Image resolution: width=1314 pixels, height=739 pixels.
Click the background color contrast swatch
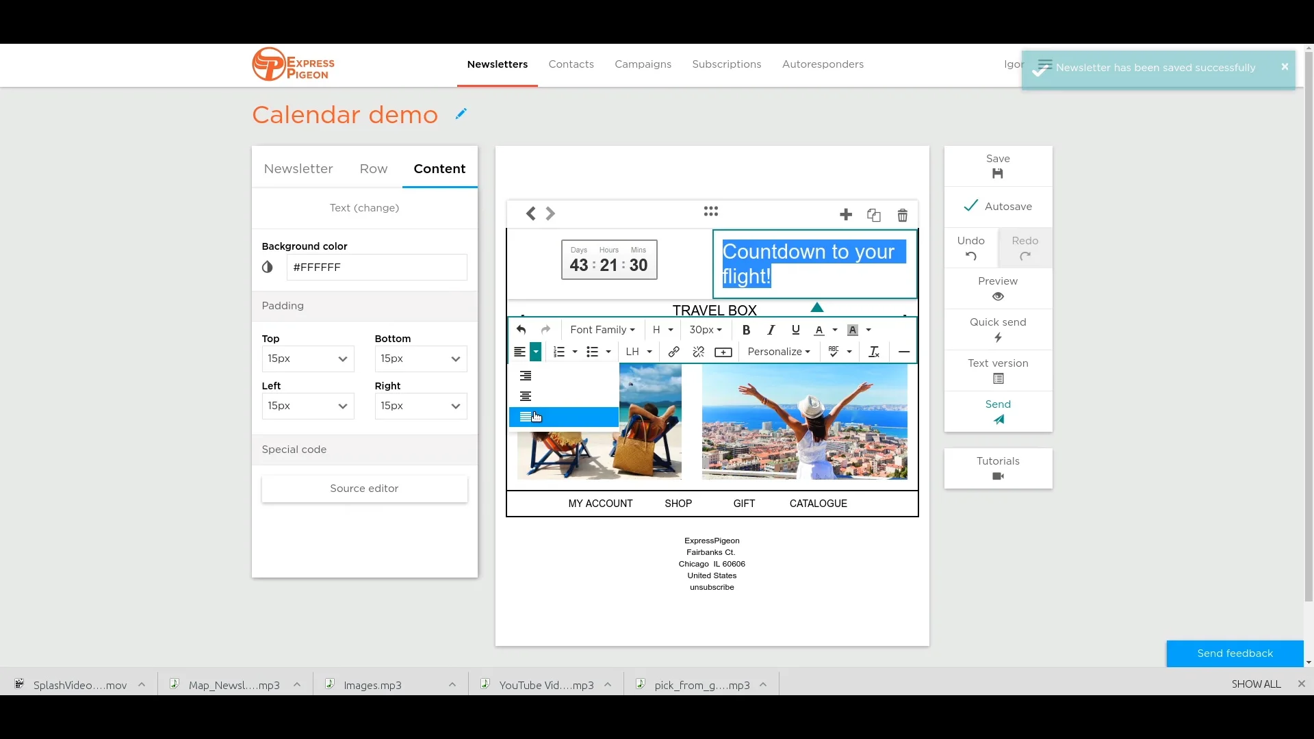coord(268,268)
